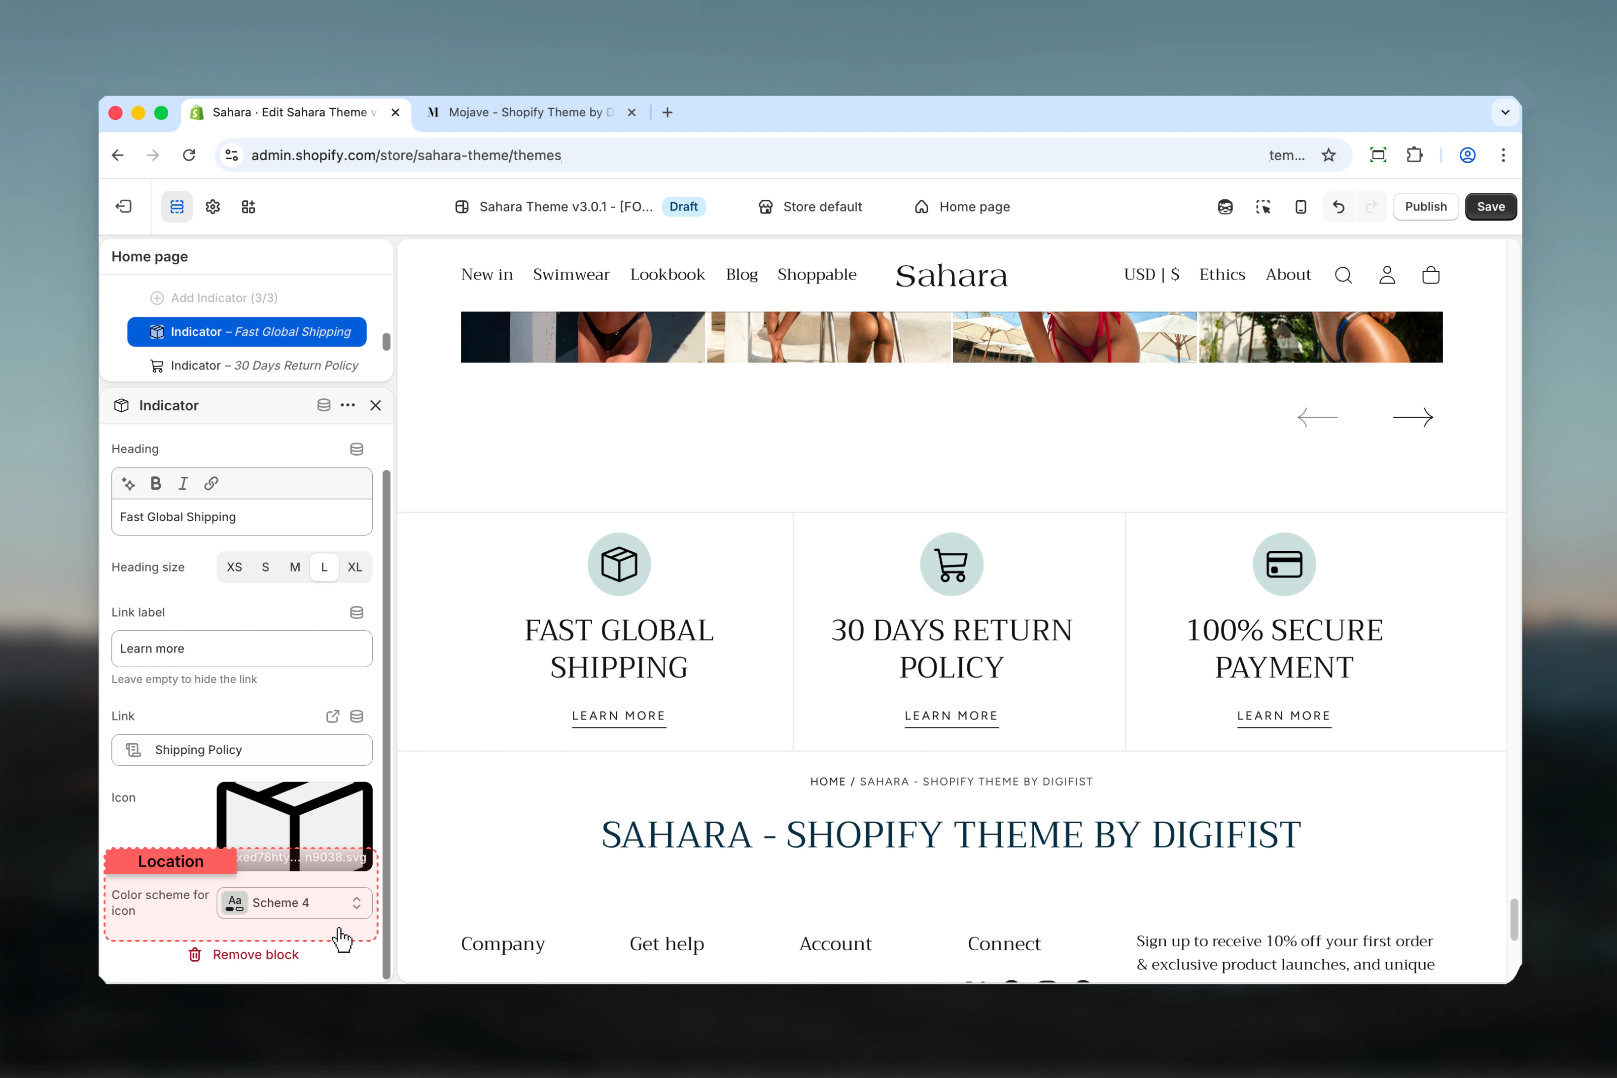This screenshot has height=1078, width=1617.
Task: Toggle bold formatting in the heading editor
Action: tap(156, 483)
